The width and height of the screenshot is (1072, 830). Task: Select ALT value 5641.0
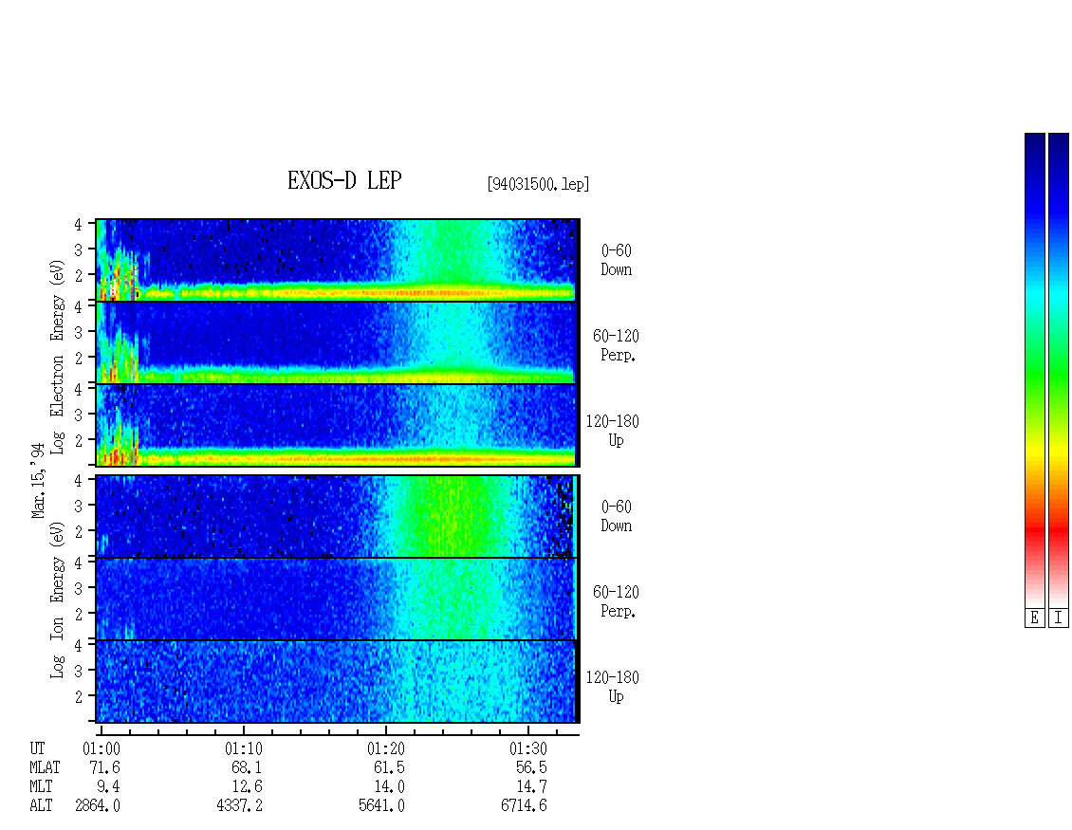[381, 806]
